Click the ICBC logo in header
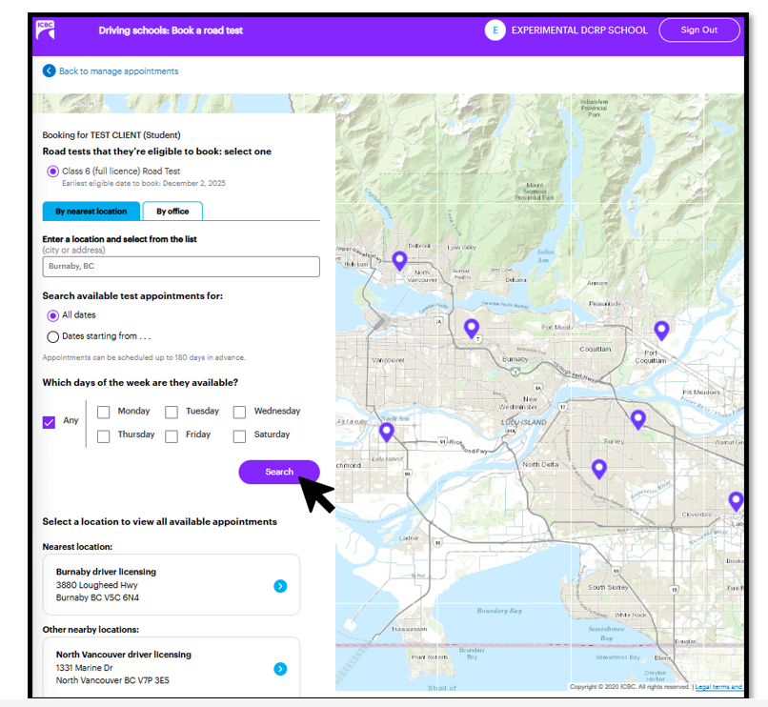The height and width of the screenshot is (707, 768). (x=45, y=30)
